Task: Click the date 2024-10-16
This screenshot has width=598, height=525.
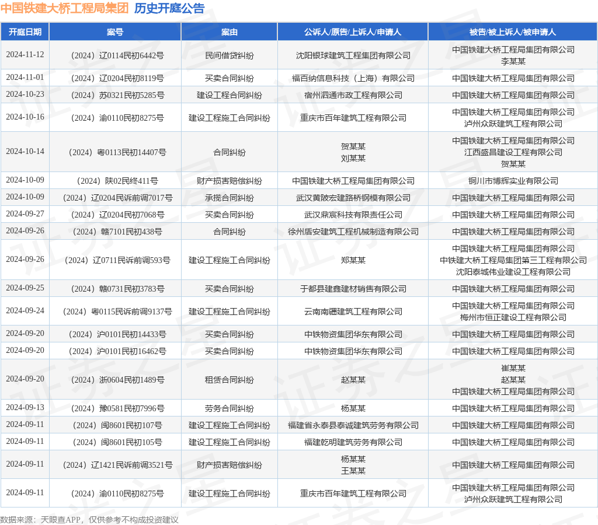Action: coord(25,117)
